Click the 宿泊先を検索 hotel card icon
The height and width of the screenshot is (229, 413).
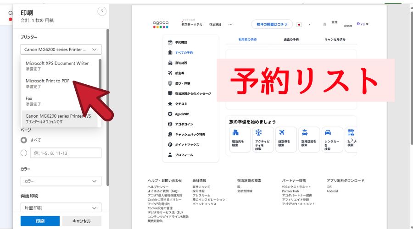(235, 132)
